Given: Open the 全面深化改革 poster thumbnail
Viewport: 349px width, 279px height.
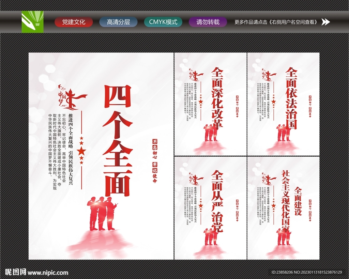Looking at the screenshot, I should click(211, 104).
